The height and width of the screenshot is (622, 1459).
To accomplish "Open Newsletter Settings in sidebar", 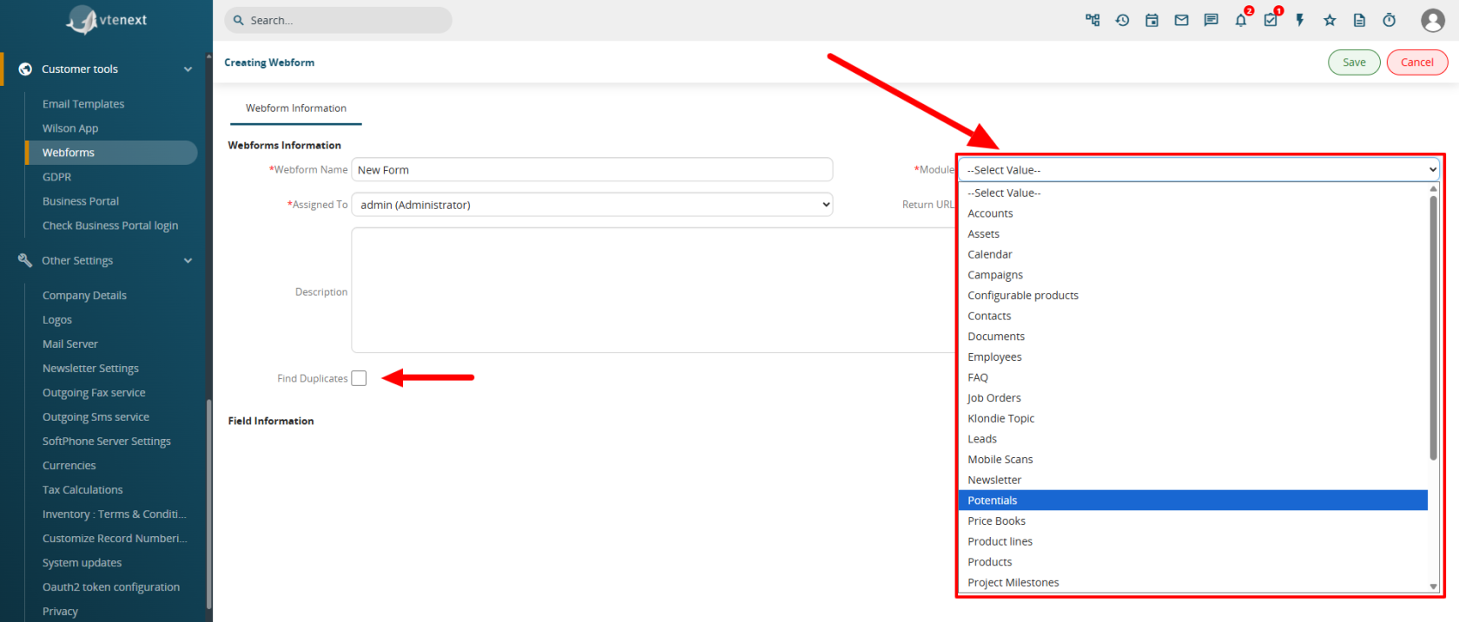I will tap(90, 369).
